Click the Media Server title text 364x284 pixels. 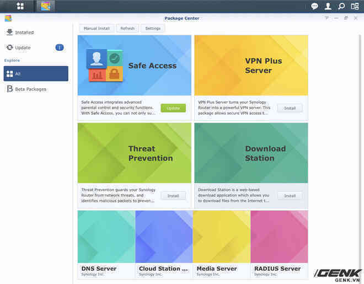tap(217, 269)
